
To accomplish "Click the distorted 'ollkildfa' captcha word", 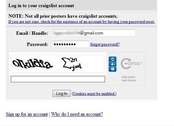I will [x=33, y=64].
